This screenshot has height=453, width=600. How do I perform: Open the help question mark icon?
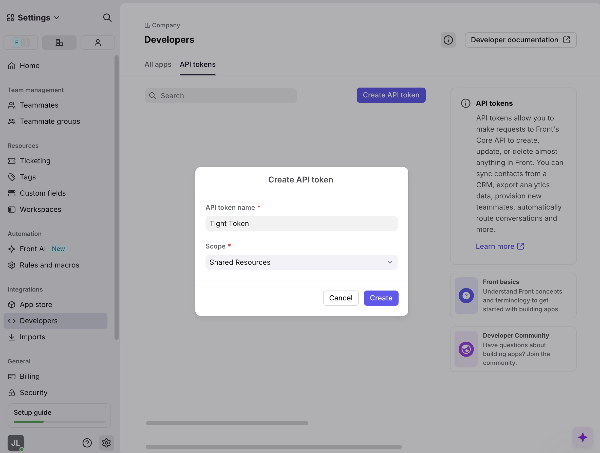coord(87,443)
